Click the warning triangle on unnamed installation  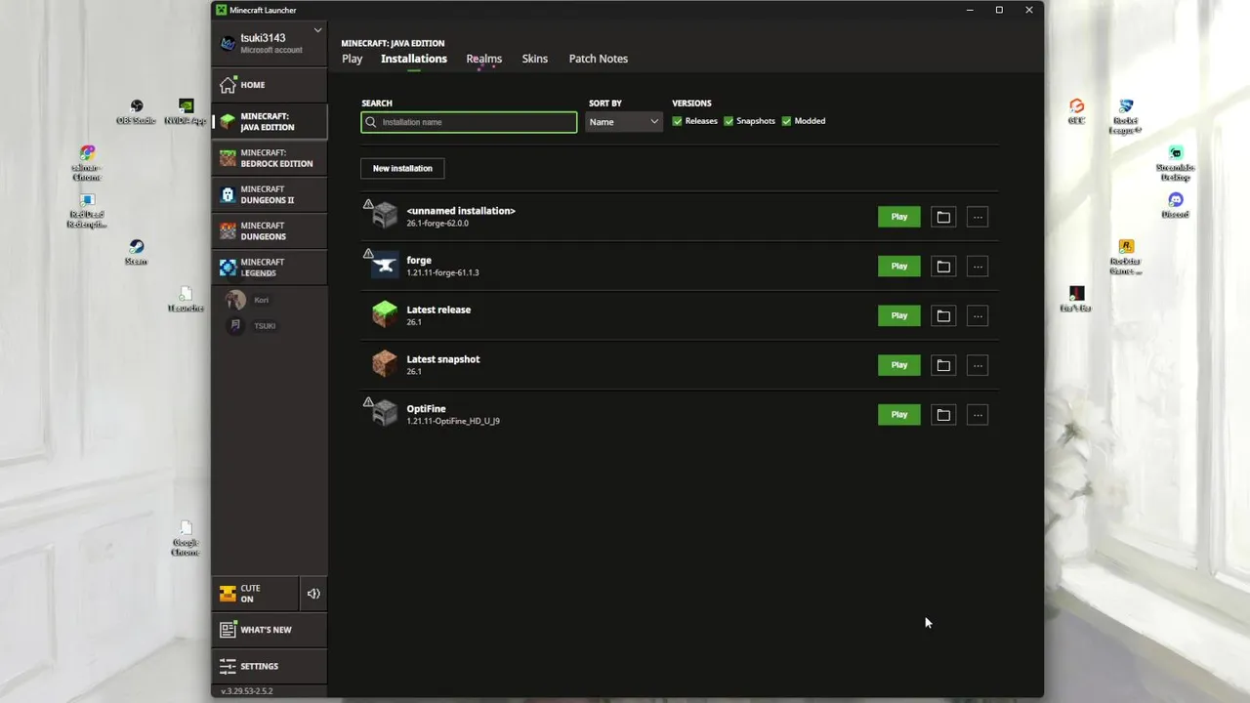(x=368, y=204)
